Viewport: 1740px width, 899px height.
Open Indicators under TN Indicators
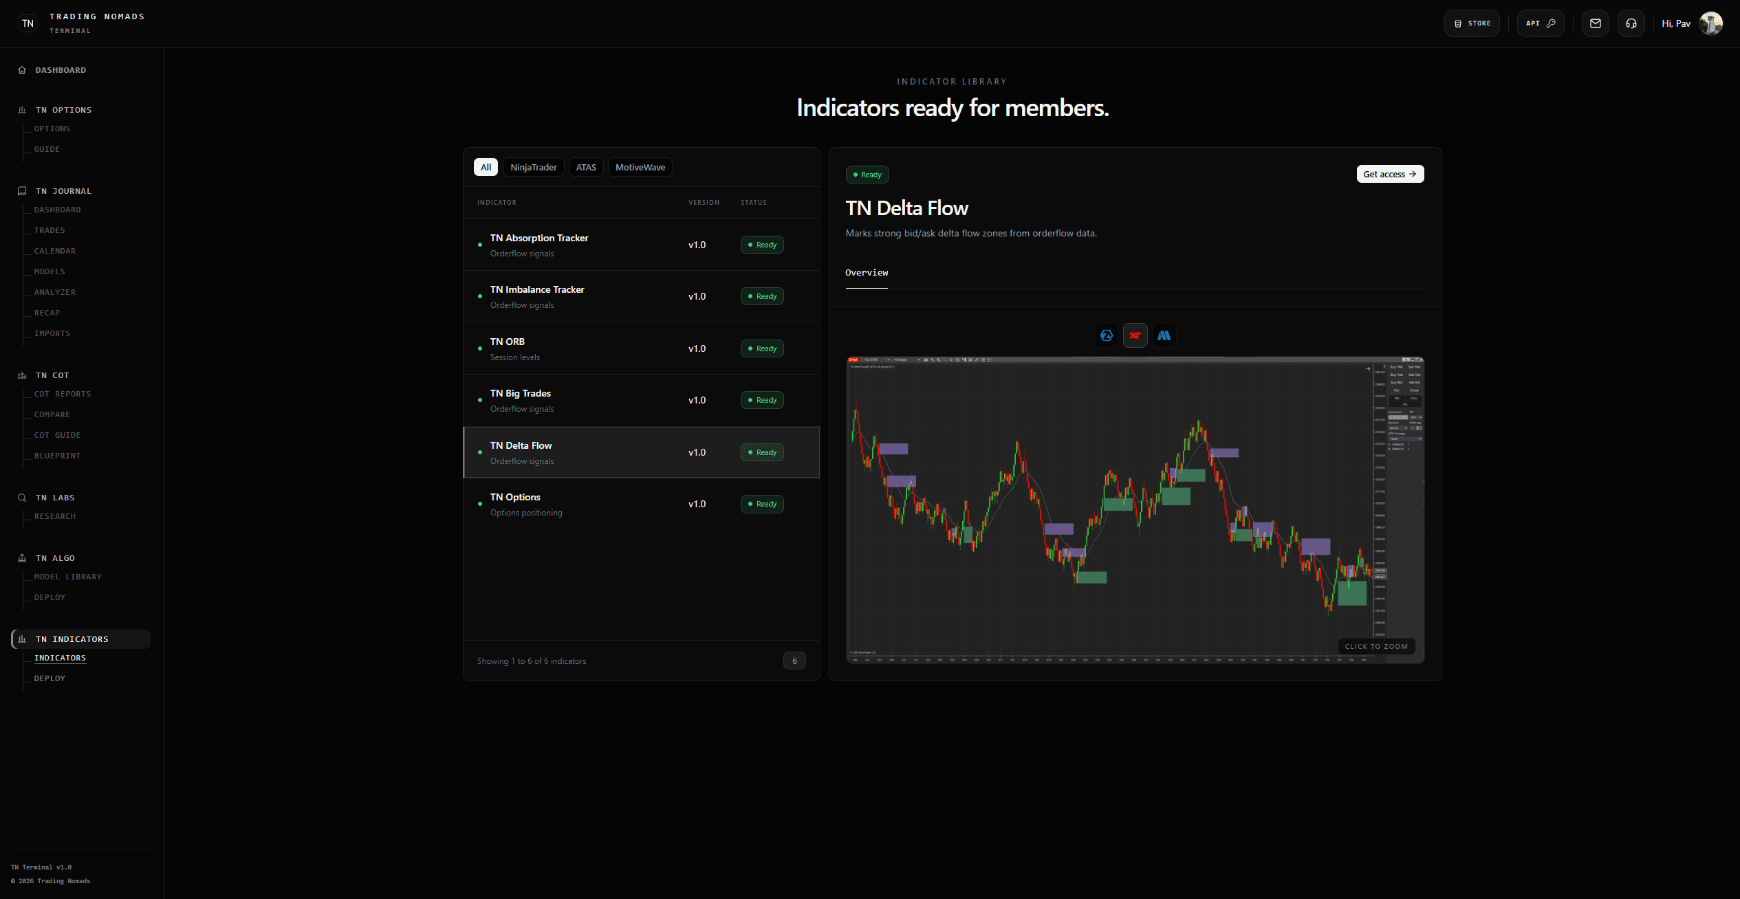pos(61,658)
